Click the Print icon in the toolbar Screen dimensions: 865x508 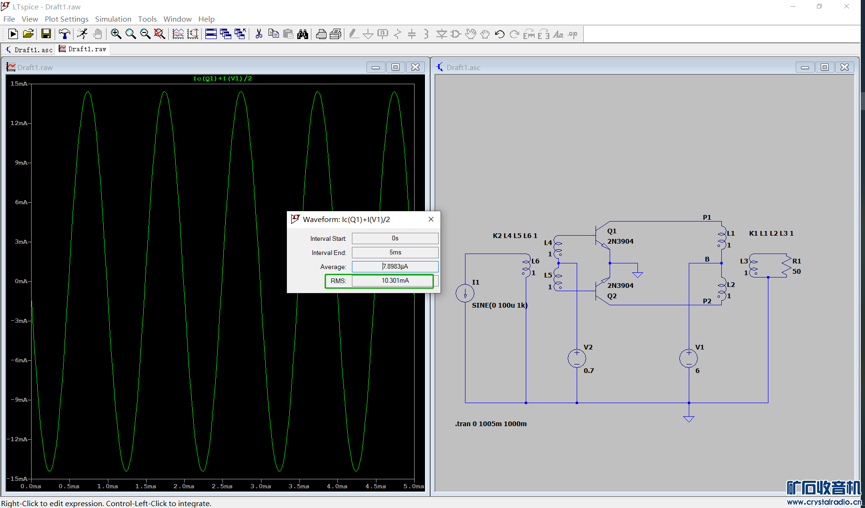pyautogui.click(x=321, y=34)
